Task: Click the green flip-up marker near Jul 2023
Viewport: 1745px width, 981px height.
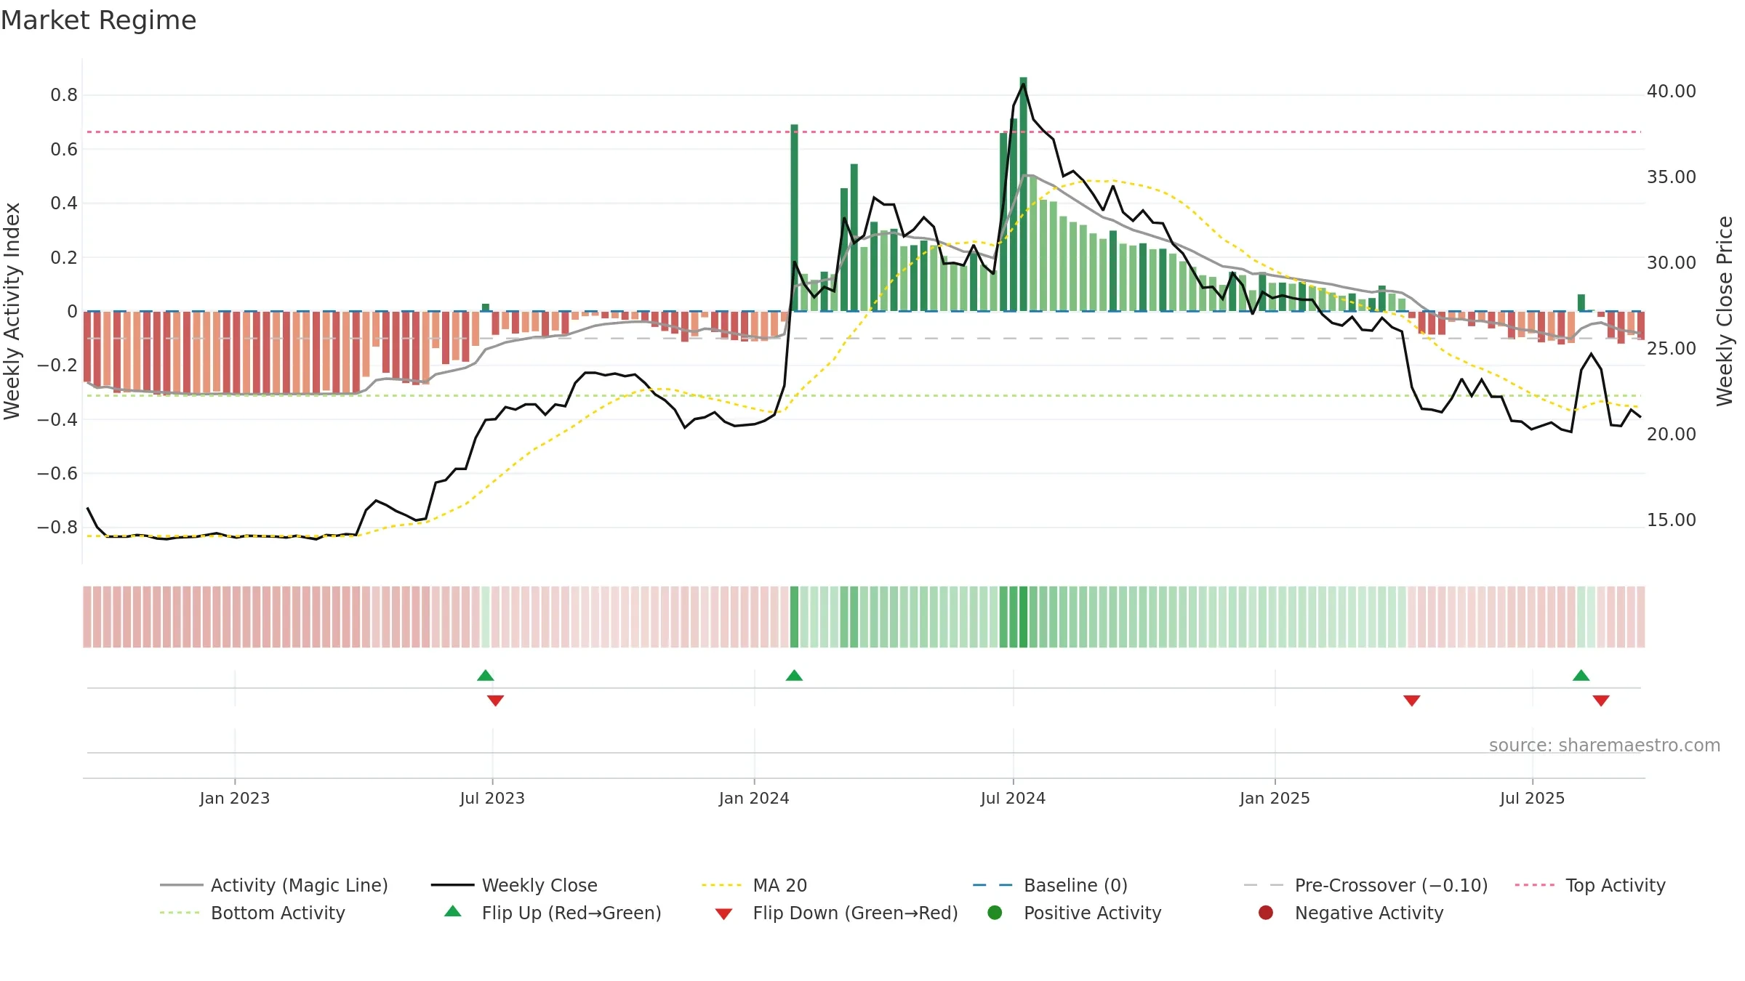Action: [x=486, y=675]
